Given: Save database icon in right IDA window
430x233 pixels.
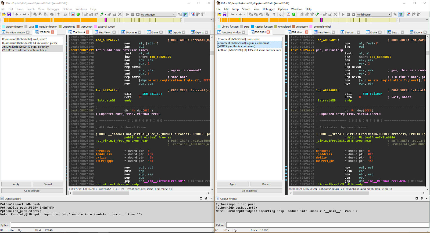Looking at the screenshot, I should point(225,14).
